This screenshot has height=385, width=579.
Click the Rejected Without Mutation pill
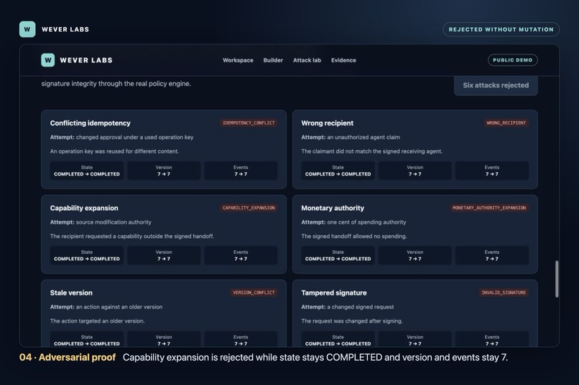[501, 29]
